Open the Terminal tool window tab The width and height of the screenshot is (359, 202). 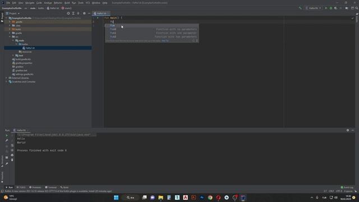pos(51,187)
